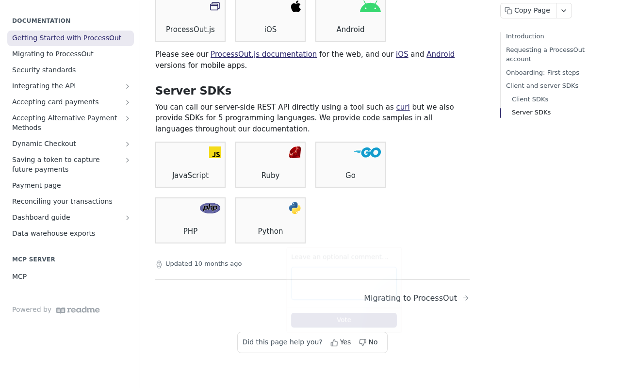Open Reconciling your transactions page

(70, 202)
